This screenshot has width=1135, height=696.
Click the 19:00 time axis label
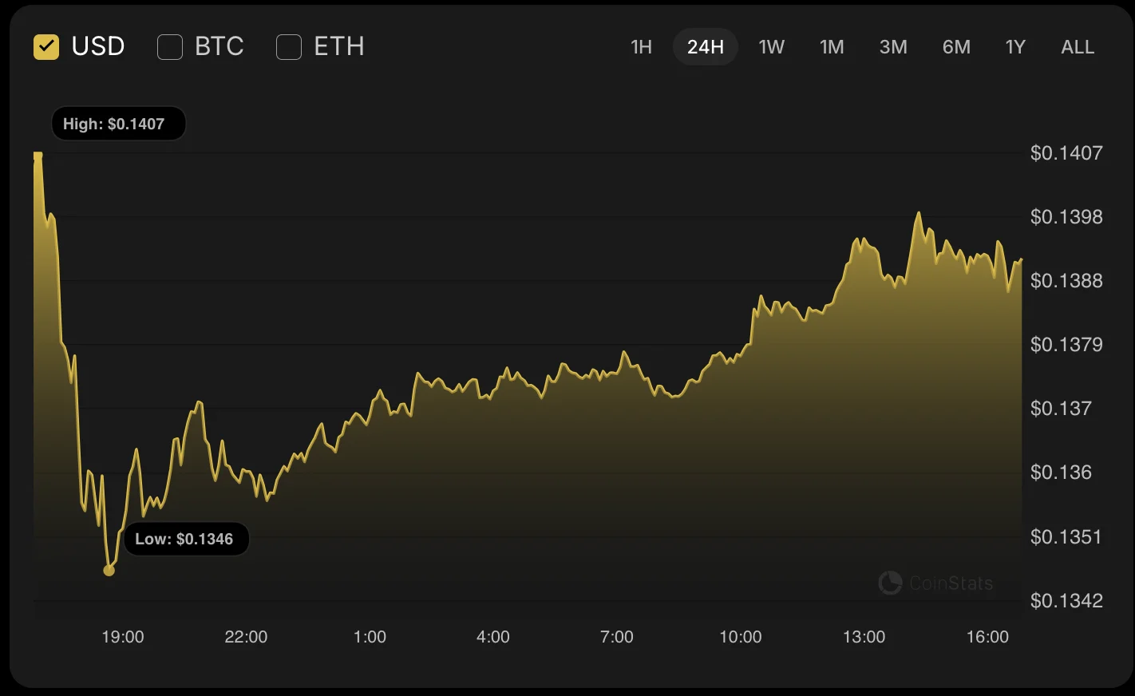click(123, 637)
